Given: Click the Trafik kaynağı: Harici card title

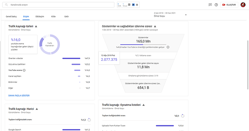Looking at the screenshot, I should click(x=21, y=109).
